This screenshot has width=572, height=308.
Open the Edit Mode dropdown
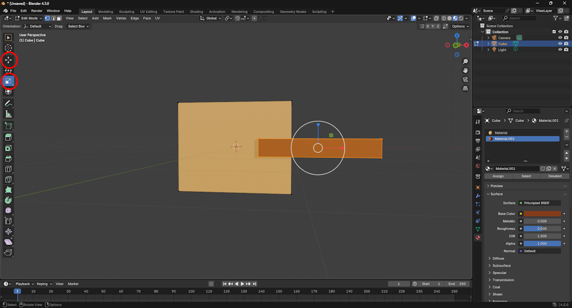point(29,18)
